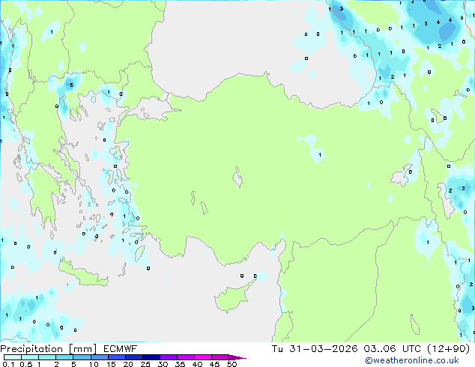Viewport: 475px width, 367px height.
Task: Click the legend value label '50'
Action: (x=232, y=364)
